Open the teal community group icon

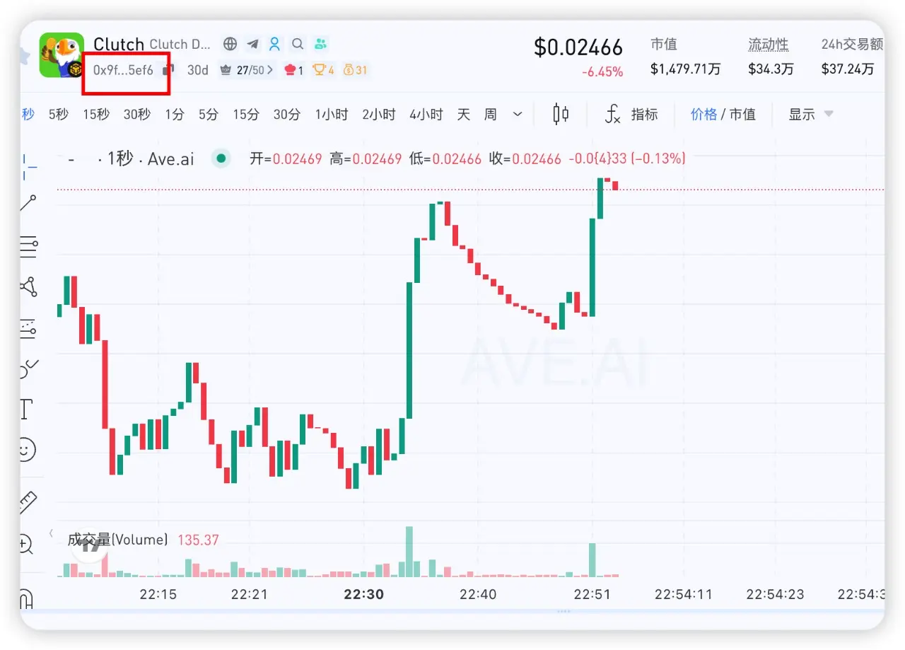click(x=321, y=44)
